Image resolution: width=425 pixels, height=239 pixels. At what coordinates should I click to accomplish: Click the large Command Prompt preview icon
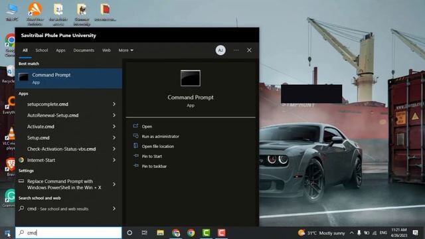coord(191,78)
